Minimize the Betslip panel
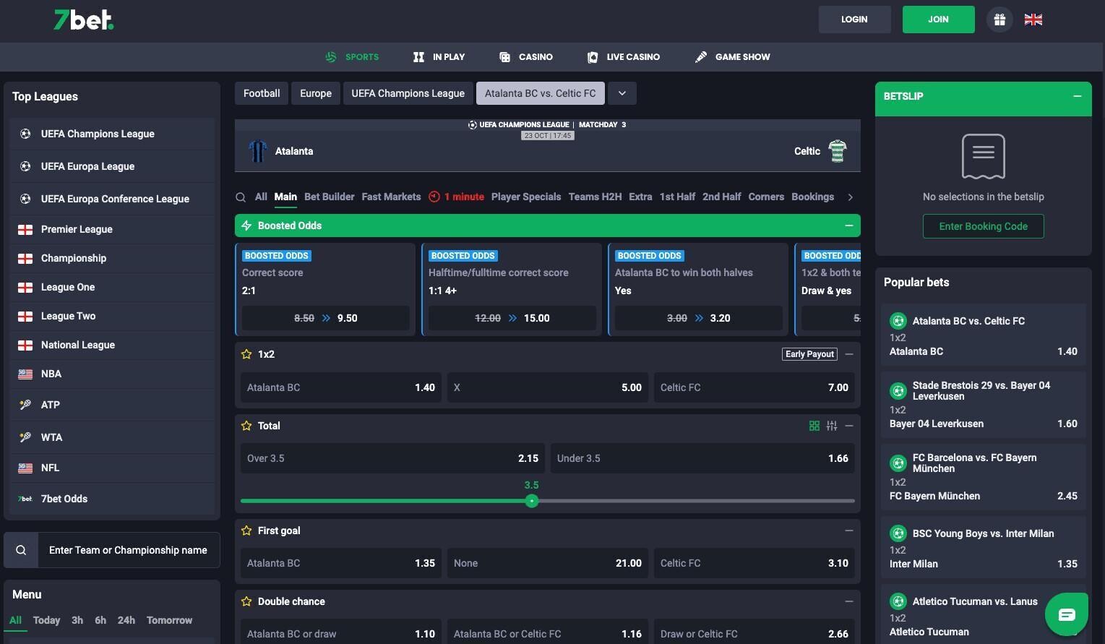 (1078, 96)
